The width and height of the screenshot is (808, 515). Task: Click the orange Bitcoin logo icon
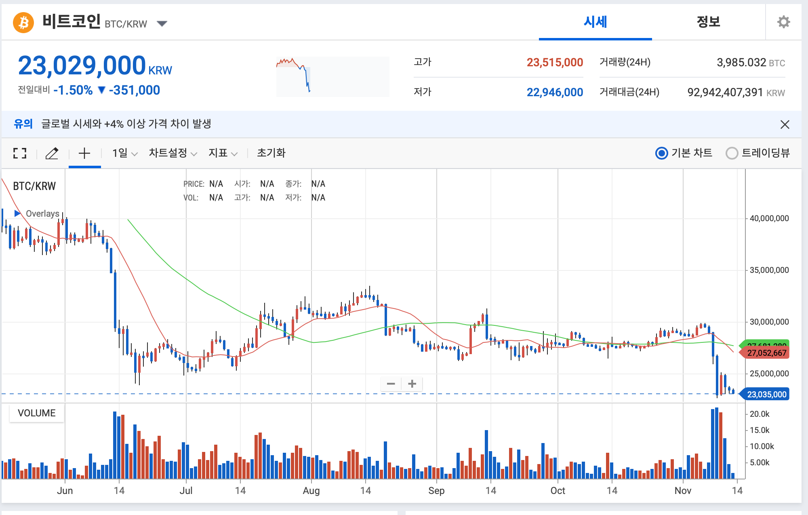click(23, 22)
